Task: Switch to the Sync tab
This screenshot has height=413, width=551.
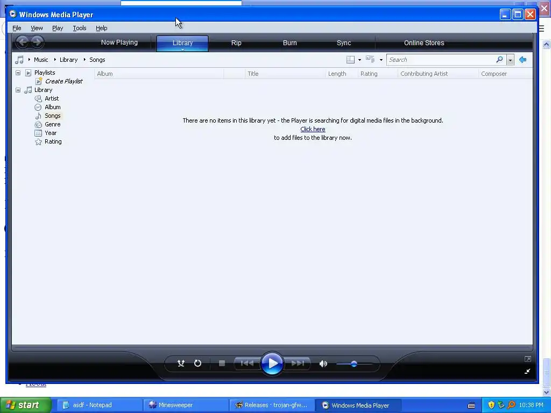Action: [344, 43]
